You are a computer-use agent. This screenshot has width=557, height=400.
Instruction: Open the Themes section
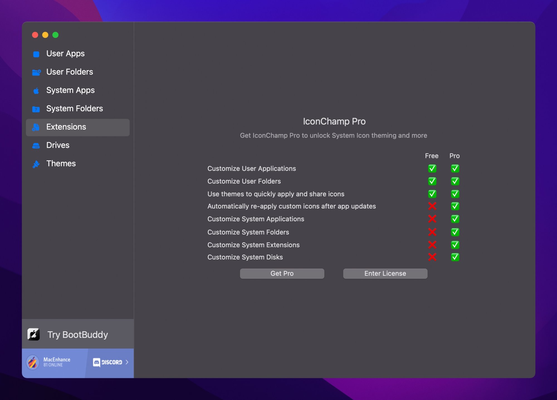point(61,164)
